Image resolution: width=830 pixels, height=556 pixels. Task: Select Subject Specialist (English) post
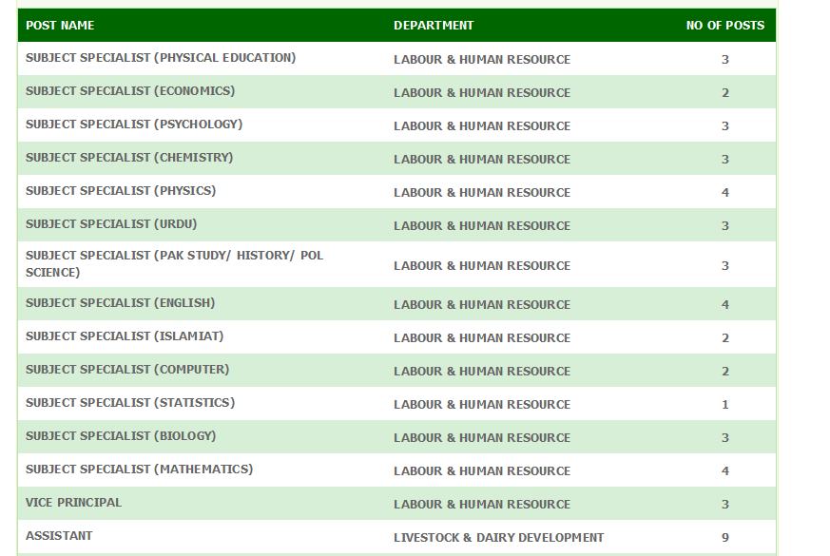[120, 303]
